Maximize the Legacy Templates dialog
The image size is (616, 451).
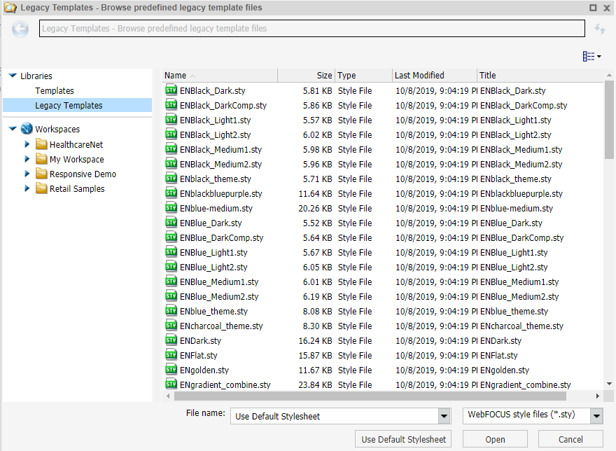coord(593,8)
